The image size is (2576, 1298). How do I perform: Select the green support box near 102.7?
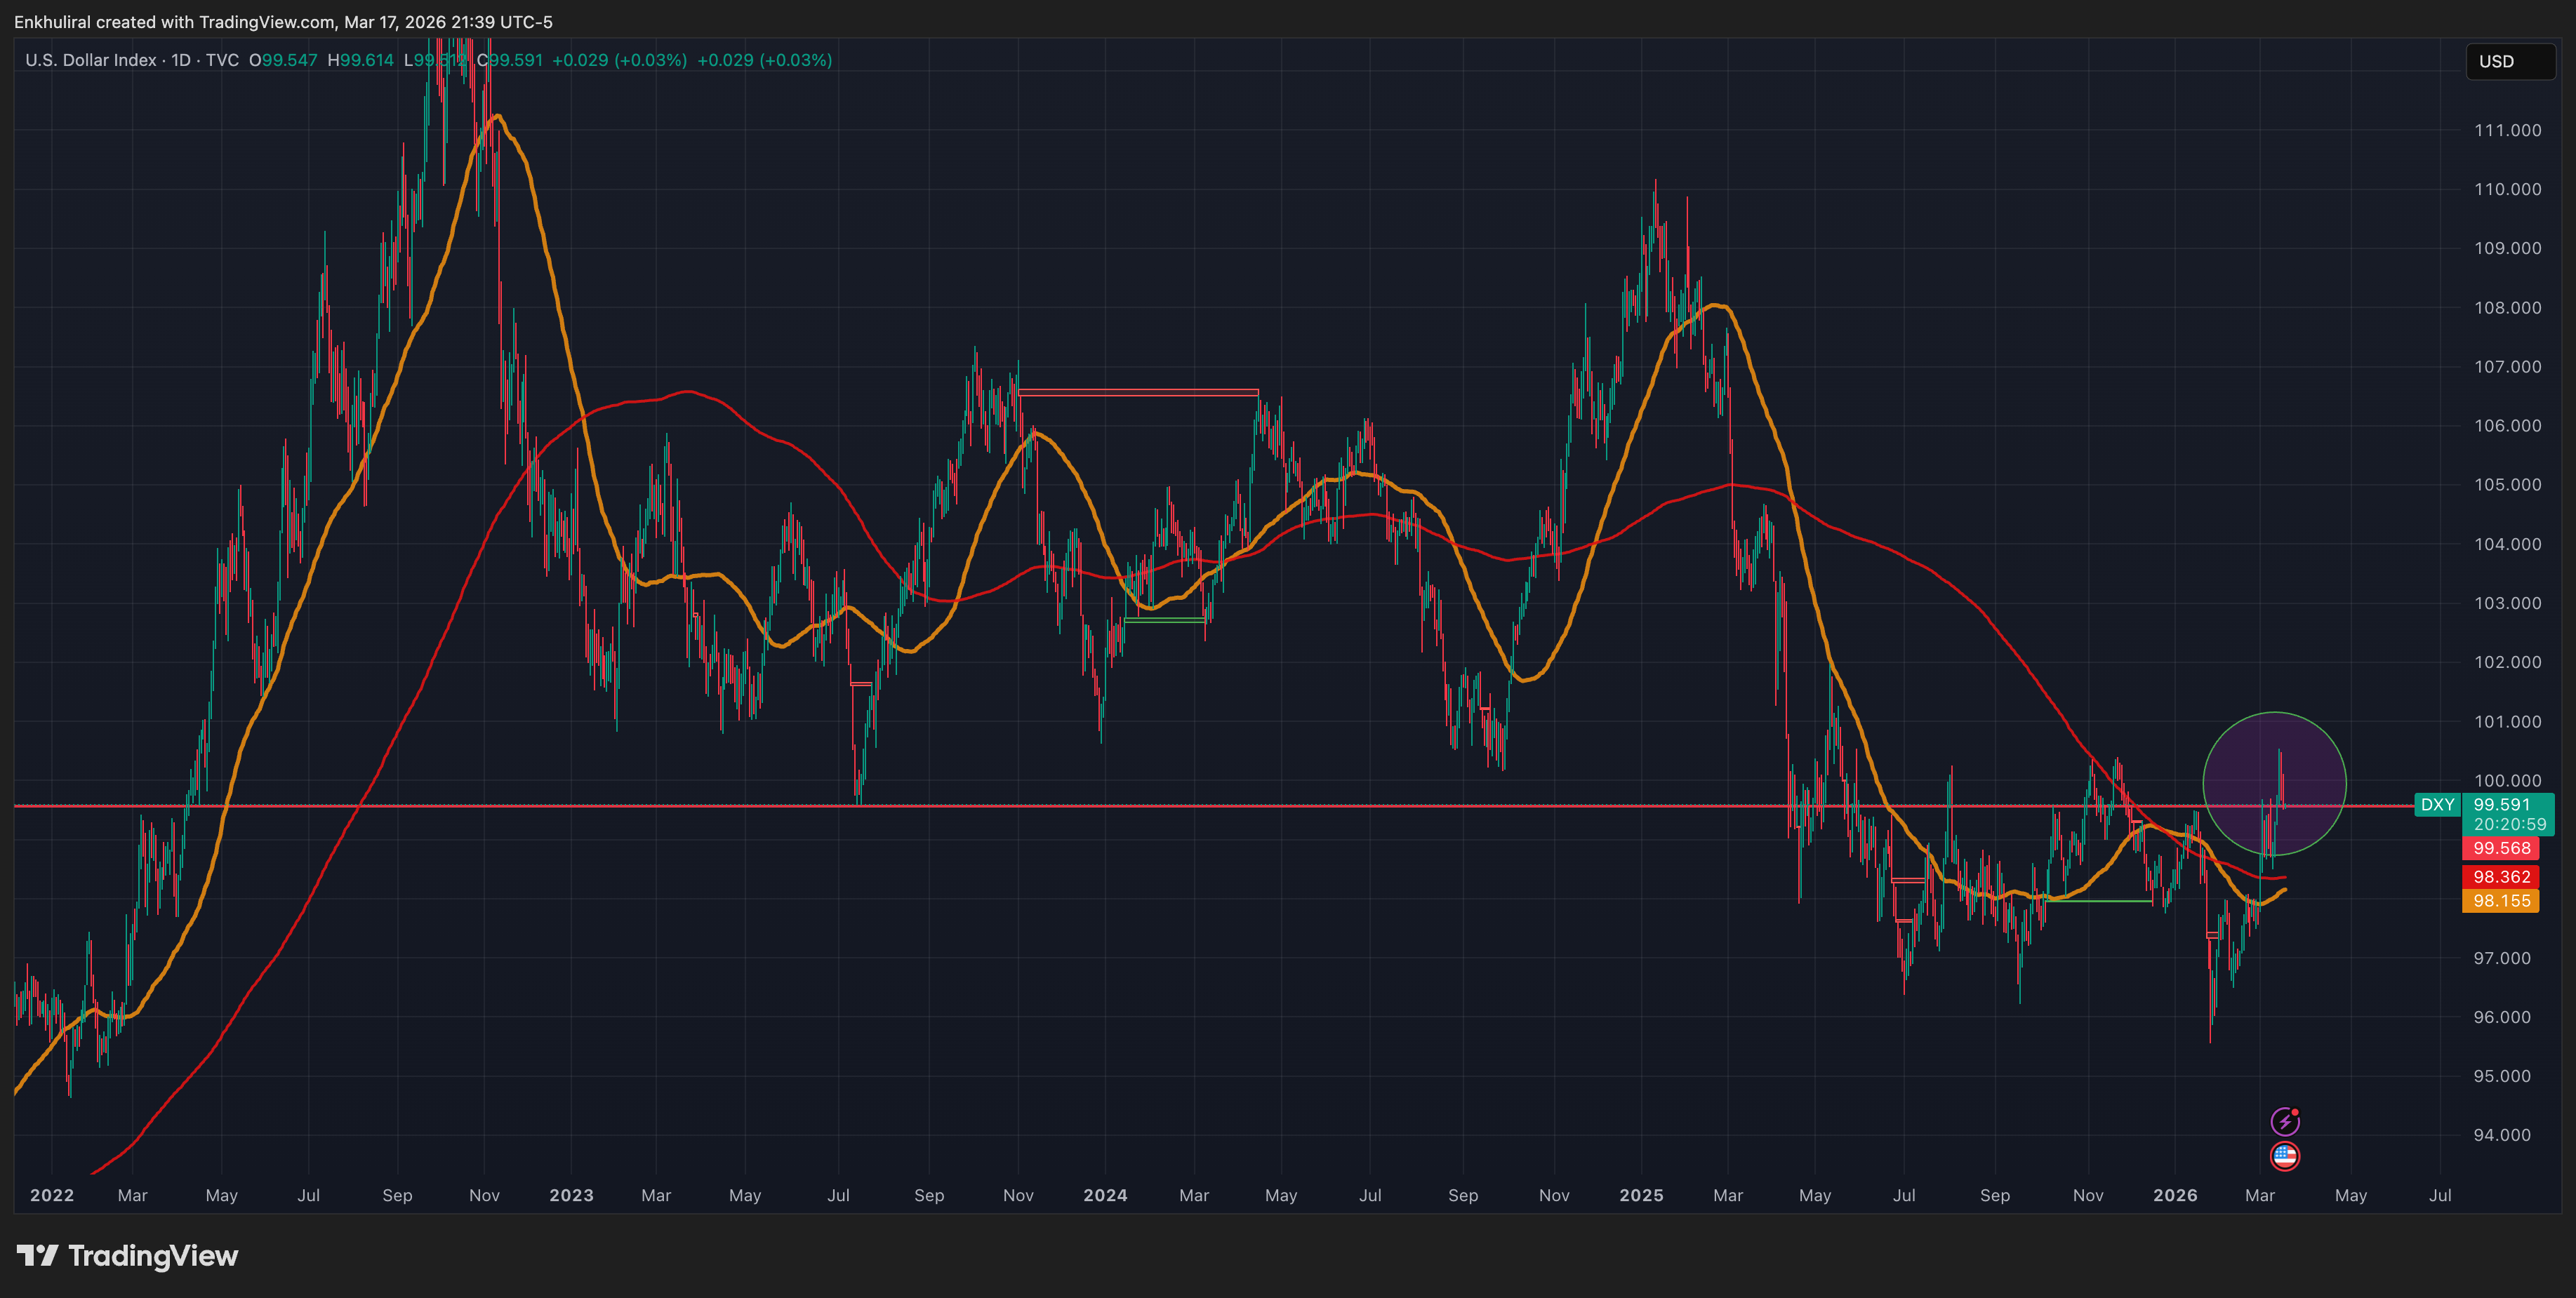pyautogui.click(x=1164, y=620)
